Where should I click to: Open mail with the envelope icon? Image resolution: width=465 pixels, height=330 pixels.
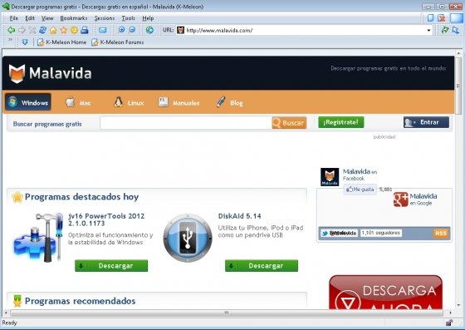coord(103,30)
